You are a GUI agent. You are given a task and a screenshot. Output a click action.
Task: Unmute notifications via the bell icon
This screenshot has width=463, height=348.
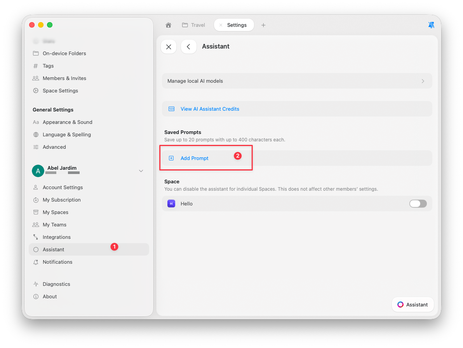[431, 24]
